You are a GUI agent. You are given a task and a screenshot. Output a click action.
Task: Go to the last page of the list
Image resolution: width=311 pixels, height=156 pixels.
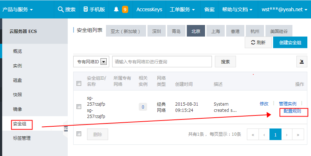298,135
